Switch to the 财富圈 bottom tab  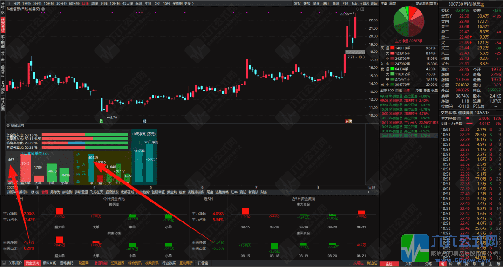[83, 264]
